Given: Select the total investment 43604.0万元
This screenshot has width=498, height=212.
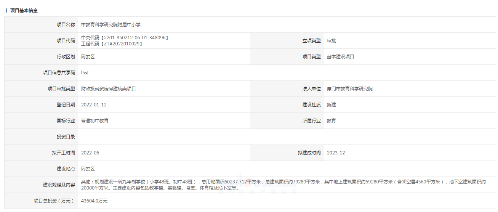Looking at the screenshot, I should click(94, 201).
